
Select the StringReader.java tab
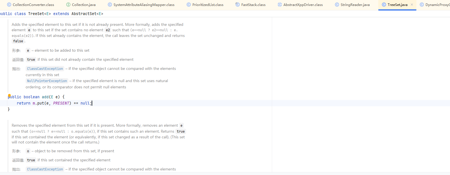click(352, 5)
